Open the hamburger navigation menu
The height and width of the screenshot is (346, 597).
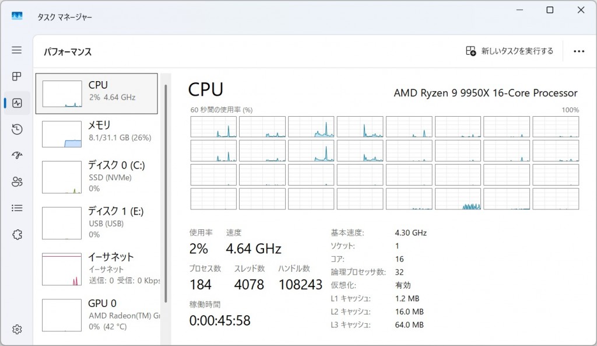[x=16, y=50]
